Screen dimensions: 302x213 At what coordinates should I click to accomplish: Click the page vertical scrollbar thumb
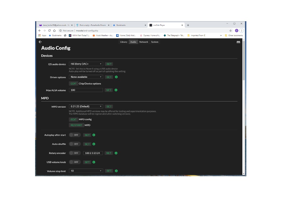243,60
